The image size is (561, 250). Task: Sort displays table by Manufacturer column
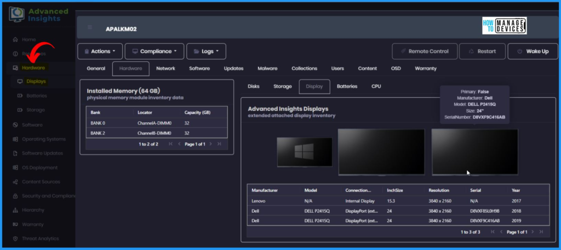click(x=265, y=190)
